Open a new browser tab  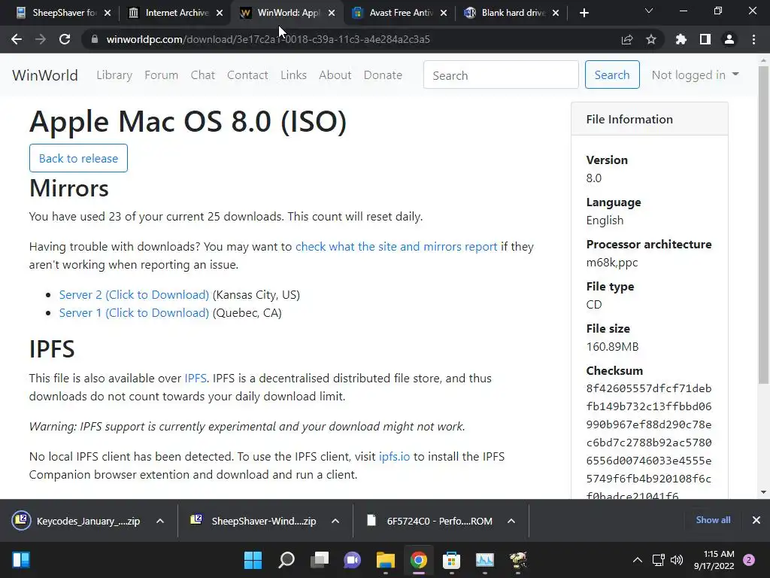click(584, 13)
